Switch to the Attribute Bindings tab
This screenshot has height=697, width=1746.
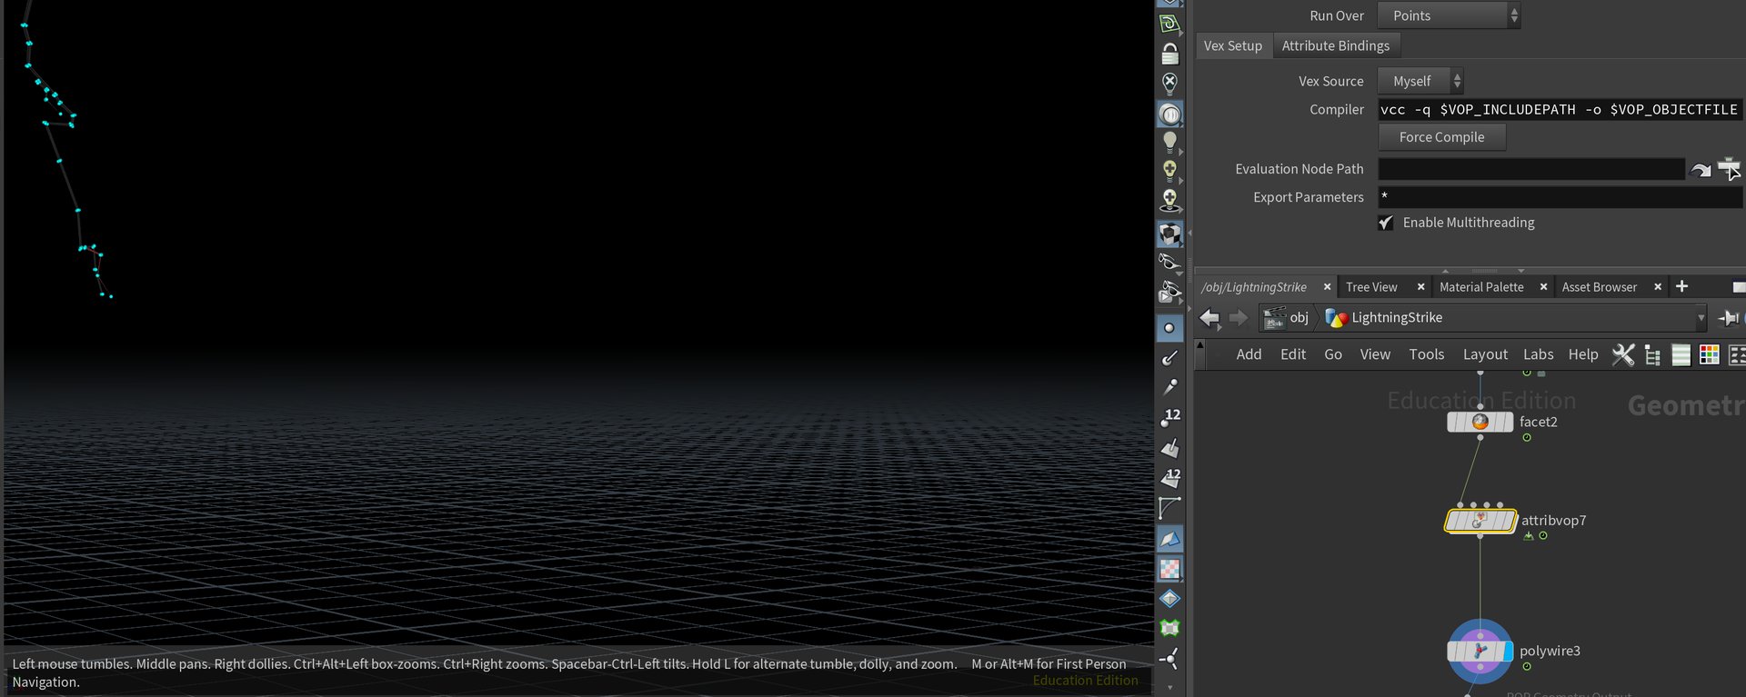click(x=1335, y=45)
